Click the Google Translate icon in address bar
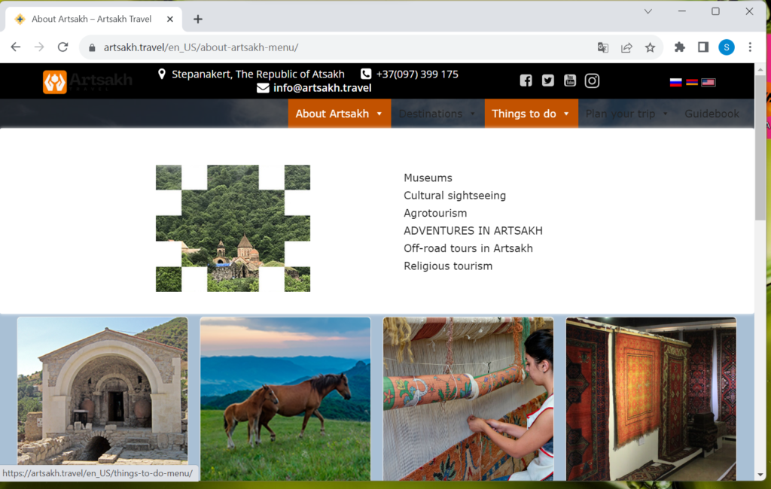 click(x=602, y=47)
